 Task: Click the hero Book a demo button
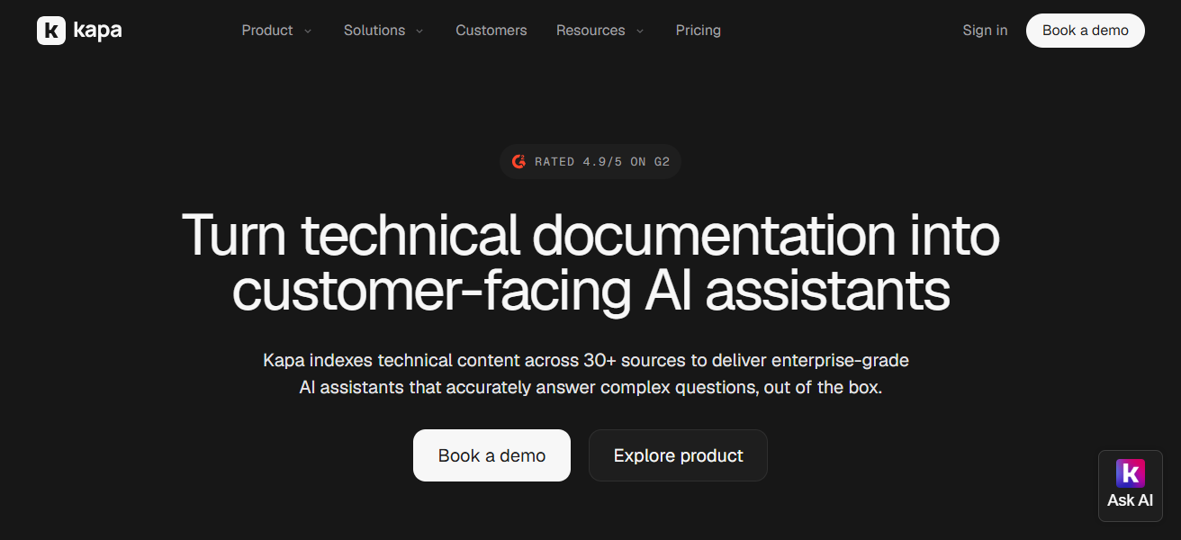coord(491,455)
